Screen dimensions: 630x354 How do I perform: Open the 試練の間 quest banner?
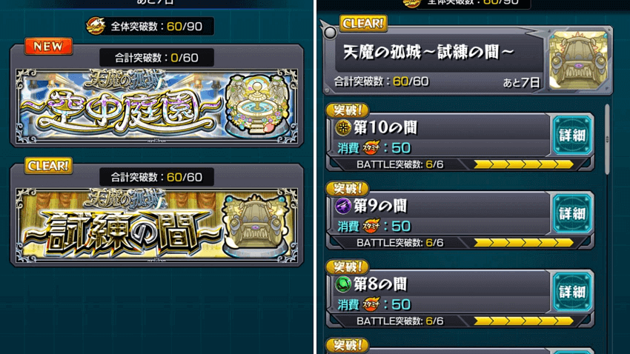156,224
